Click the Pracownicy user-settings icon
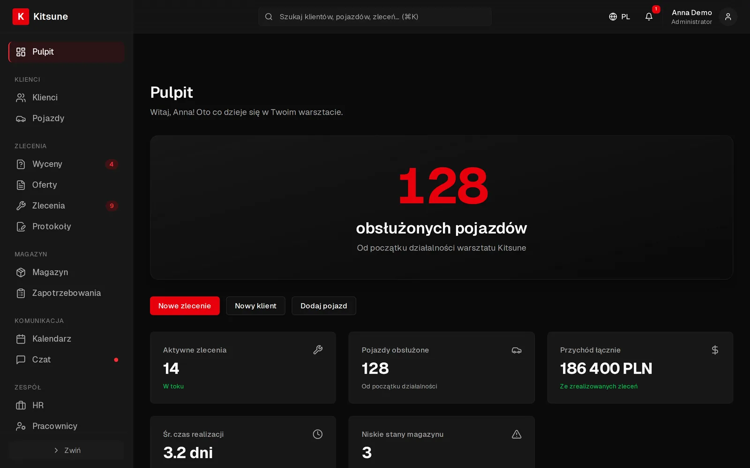Viewport: 750px width, 468px height. tap(21, 426)
